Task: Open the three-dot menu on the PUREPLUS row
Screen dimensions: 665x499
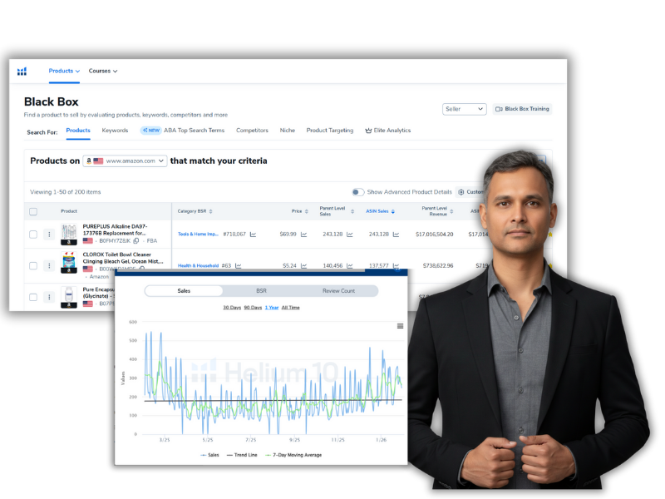Action: point(49,233)
